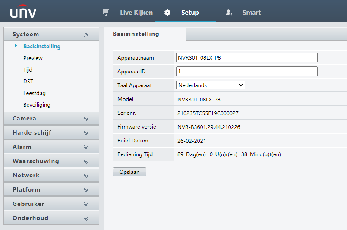The image size is (347, 230).
Task: Open the Beveiliging settings page
Action: click(37, 105)
